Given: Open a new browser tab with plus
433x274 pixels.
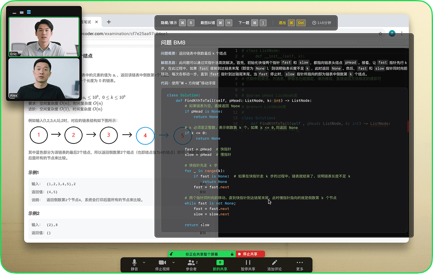Looking at the screenshot, I should [x=109, y=22].
